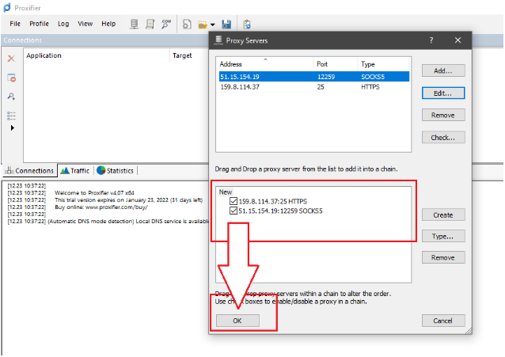
Task: Click the play arrow in the left sidebar
Action: tap(12, 127)
